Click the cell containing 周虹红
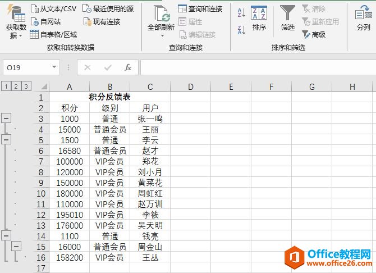Image resolution: width=376 pixels, height=273 pixels. [x=150, y=194]
